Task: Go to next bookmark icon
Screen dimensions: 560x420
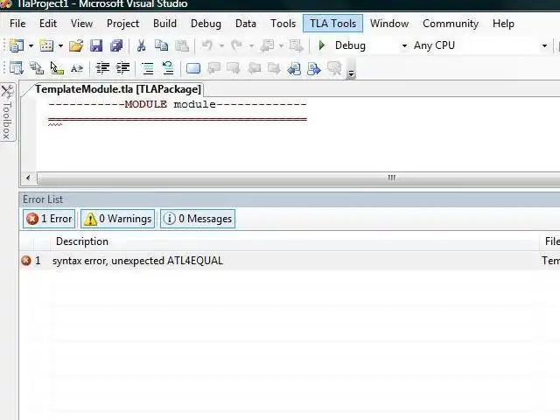Action: 234,68
